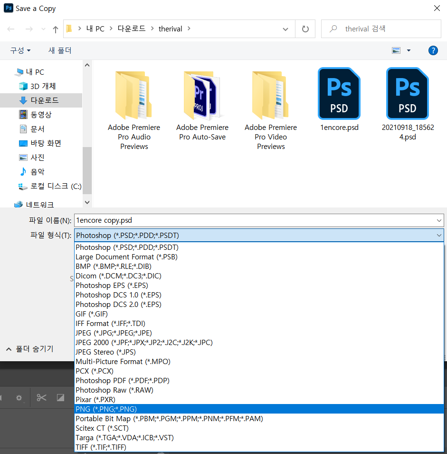Screen dimensions: 447x454
Task: Click sidebar scrollbar down arrow
Action: click(x=87, y=202)
